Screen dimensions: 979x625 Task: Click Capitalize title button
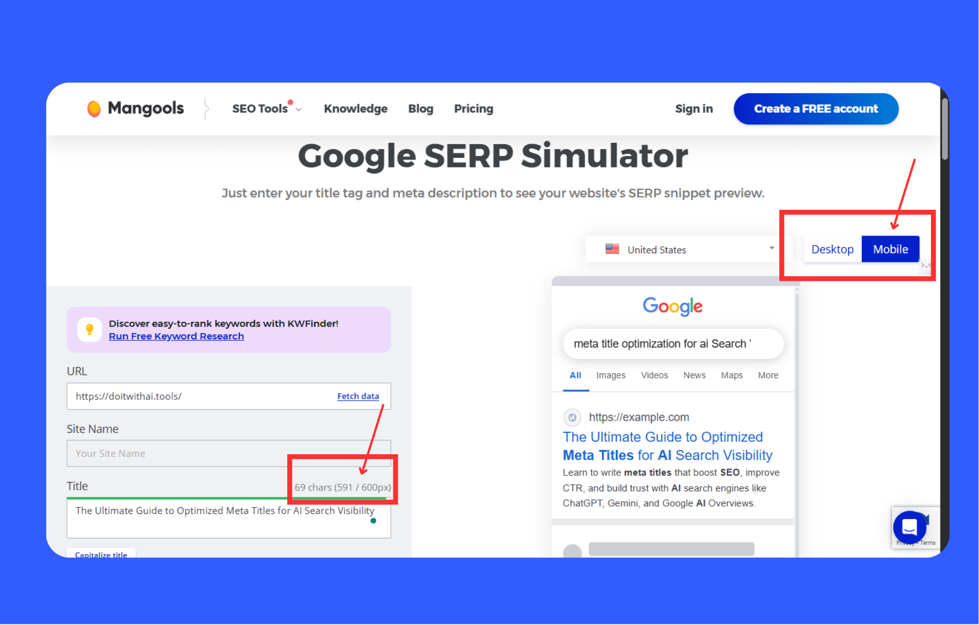click(101, 554)
